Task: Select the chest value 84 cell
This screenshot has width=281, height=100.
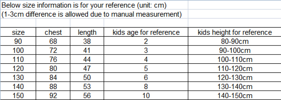Action: [x=53, y=77]
